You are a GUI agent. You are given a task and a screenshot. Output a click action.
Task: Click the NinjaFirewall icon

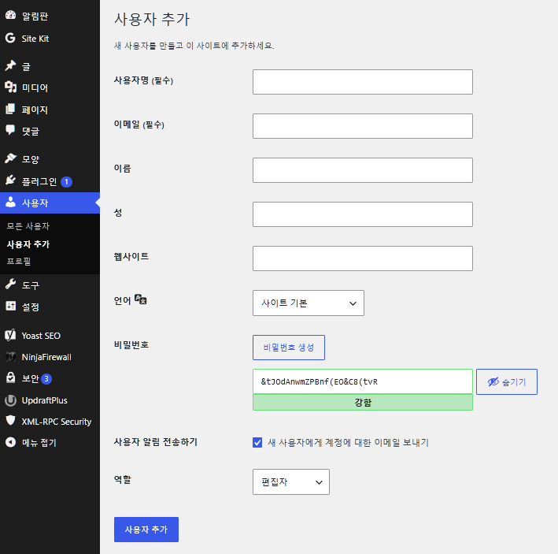[x=11, y=357]
